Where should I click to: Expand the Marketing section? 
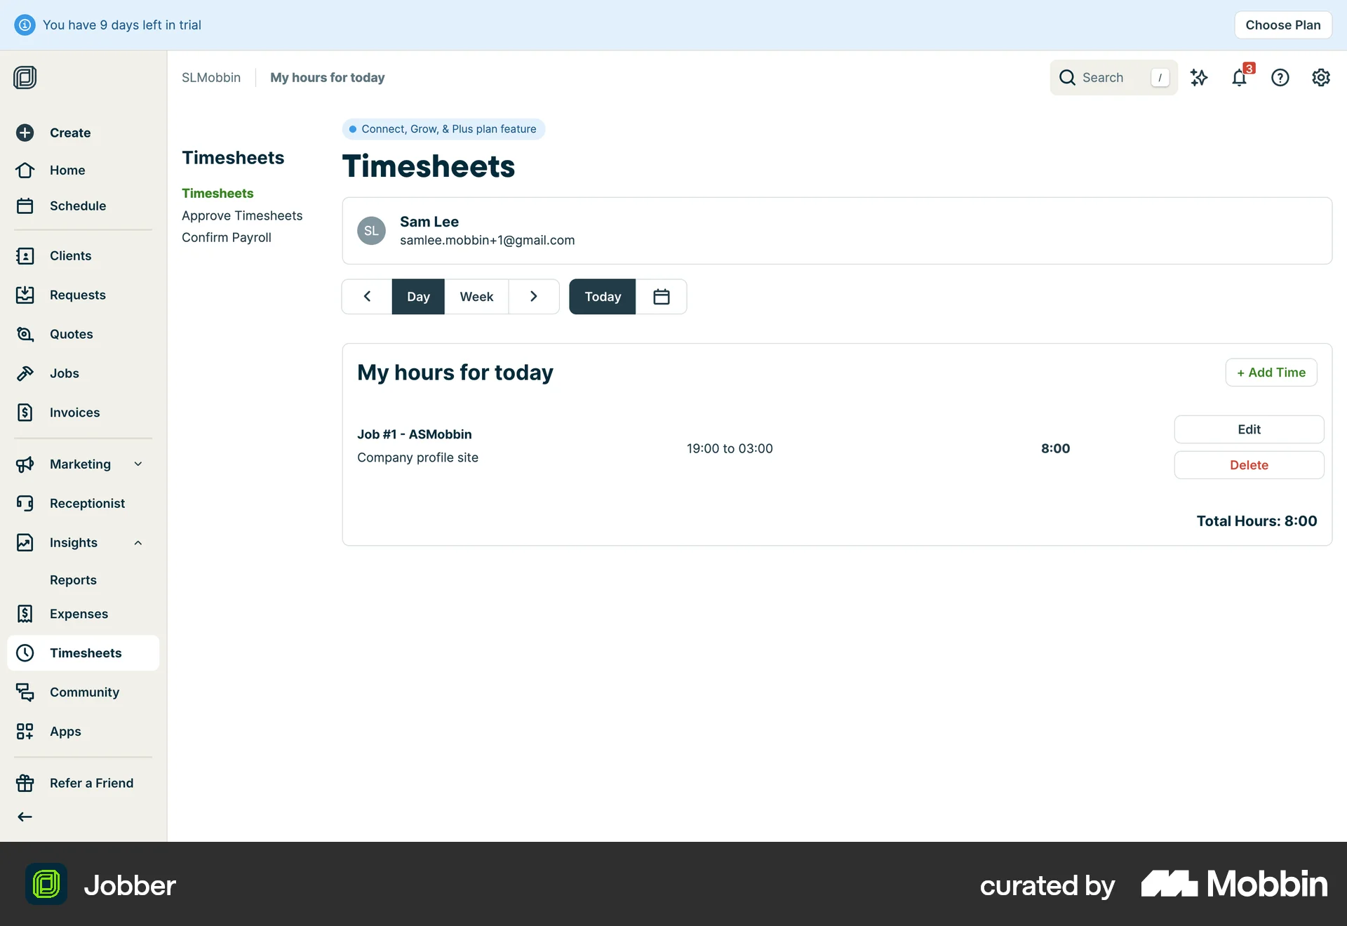[138, 464]
